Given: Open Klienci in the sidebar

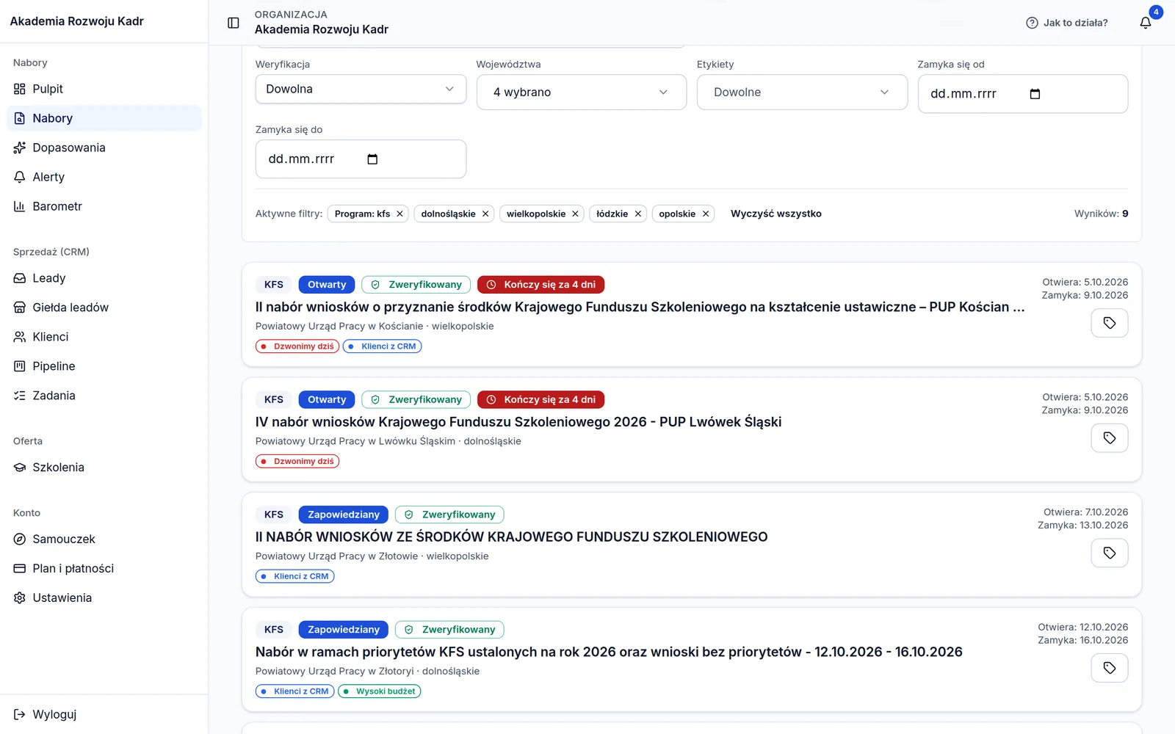Looking at the screenshot, I should tap(104, 337).
